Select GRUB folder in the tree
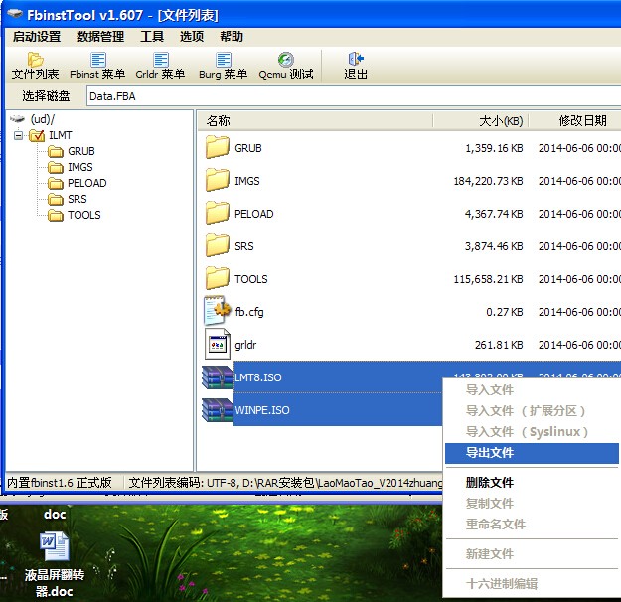Viewport: 621px width, 602px height. 81,151
